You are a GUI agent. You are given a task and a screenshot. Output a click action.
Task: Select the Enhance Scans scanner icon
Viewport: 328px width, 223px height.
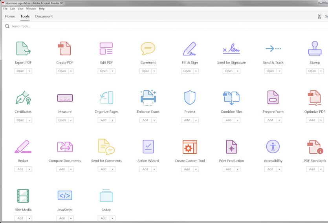click(148, 97)
